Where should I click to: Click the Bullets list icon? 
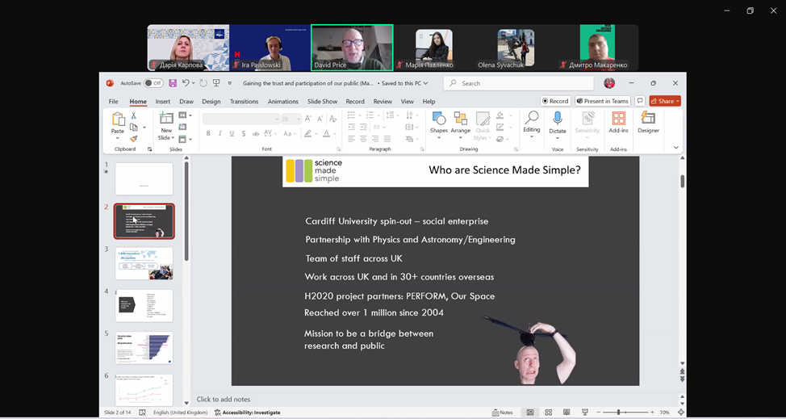tap(351, 115)
